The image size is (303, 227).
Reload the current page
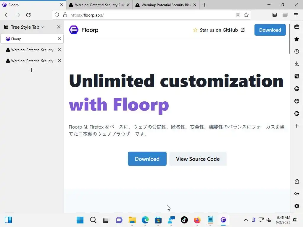[x=28, y=15]
